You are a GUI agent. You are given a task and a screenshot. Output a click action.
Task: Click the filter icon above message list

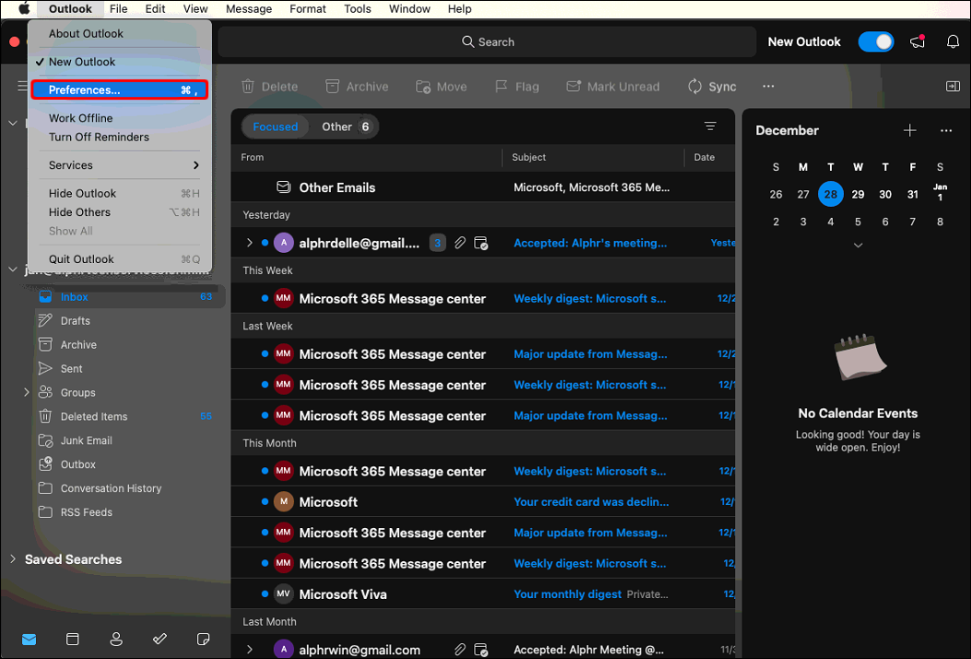tap(710, 126)
